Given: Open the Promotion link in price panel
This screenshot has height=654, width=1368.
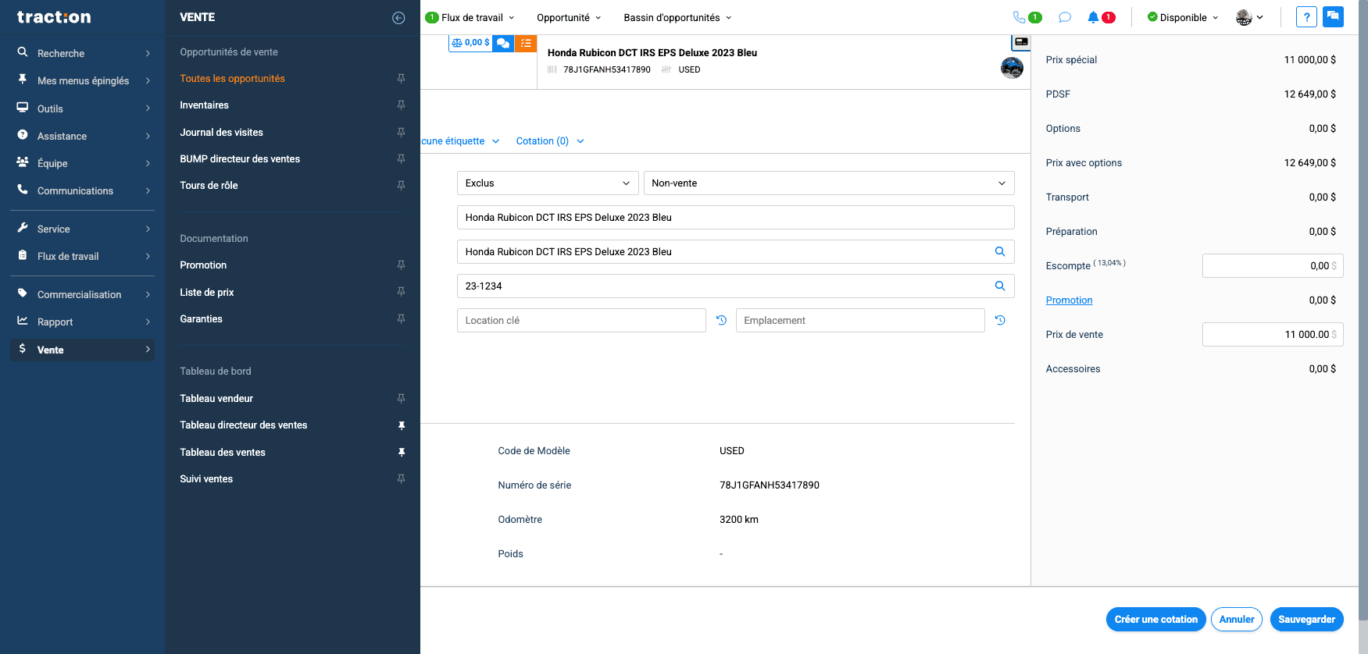Looking at the screenshot, I should tap(1069, 300).
